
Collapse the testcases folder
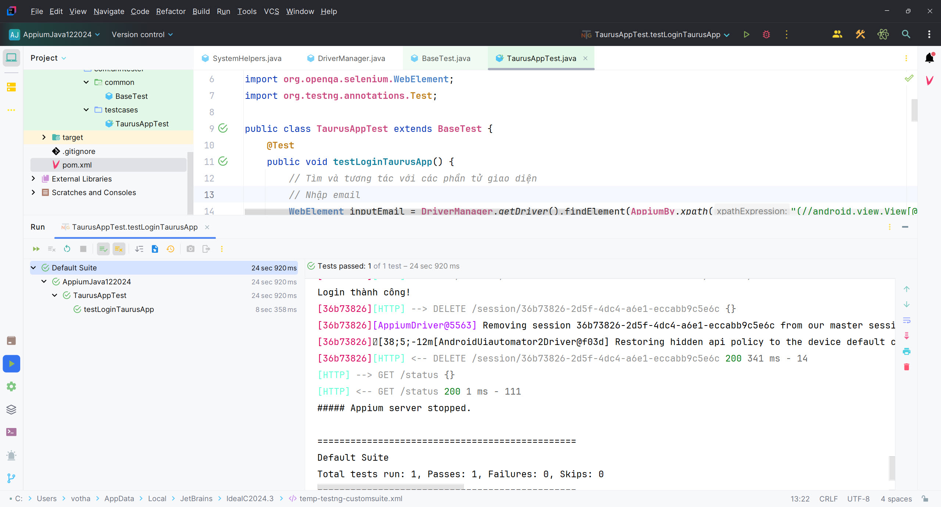click(x=86, y=110)
